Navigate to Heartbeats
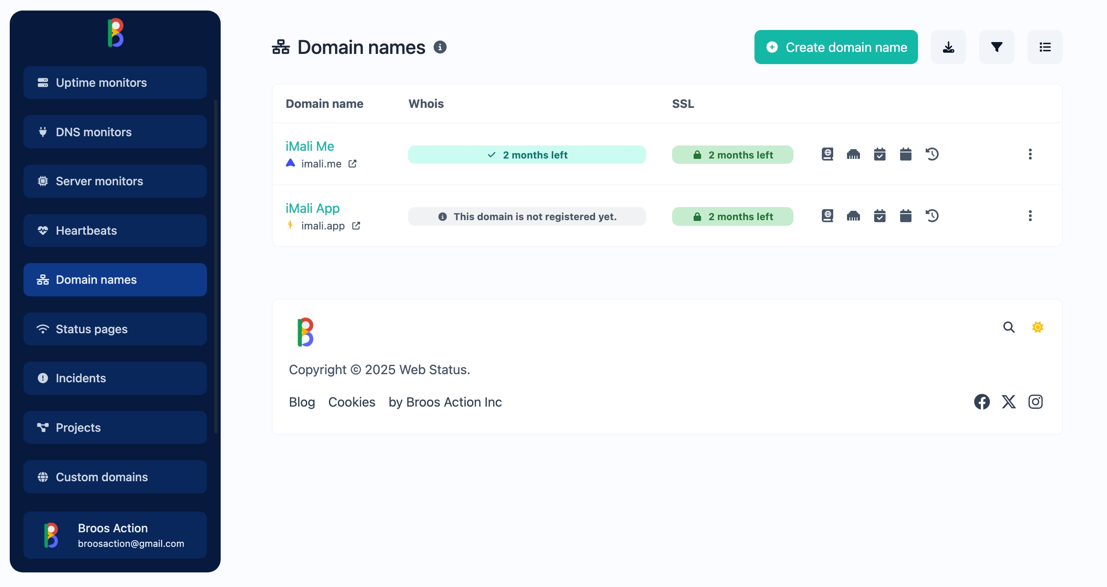This screenshot has width=1107, height=587. pos(115,231)
